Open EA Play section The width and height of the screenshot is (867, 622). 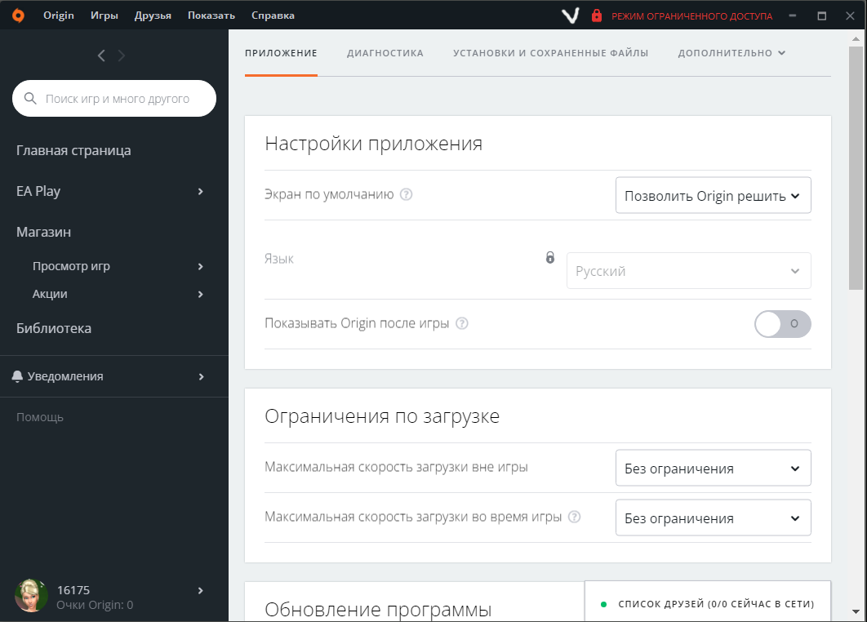click(38, 191)
